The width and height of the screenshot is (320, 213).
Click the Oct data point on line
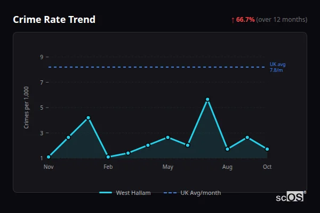coord(267,149)
